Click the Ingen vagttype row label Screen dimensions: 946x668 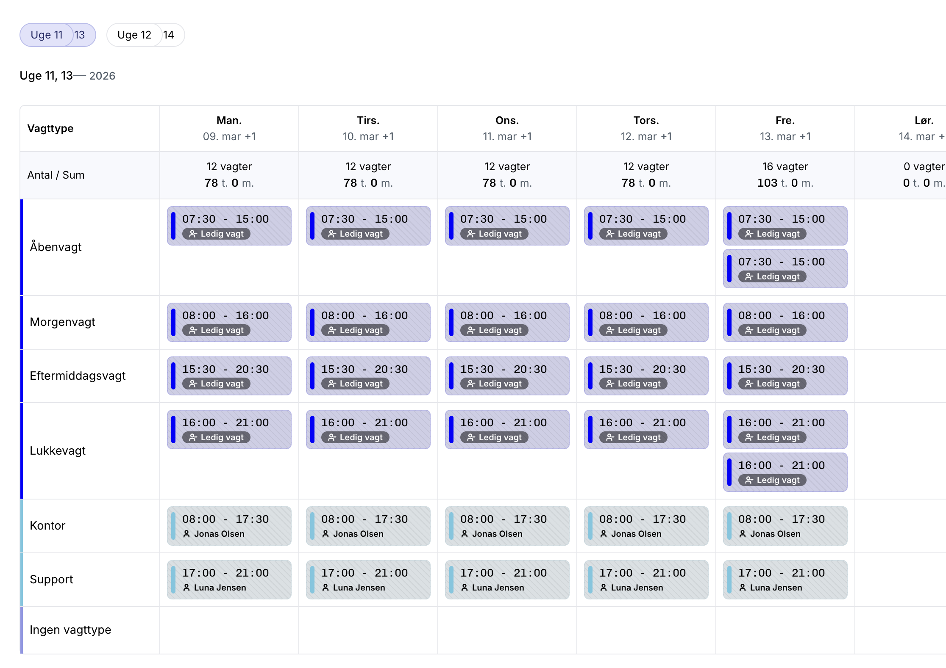70,630
